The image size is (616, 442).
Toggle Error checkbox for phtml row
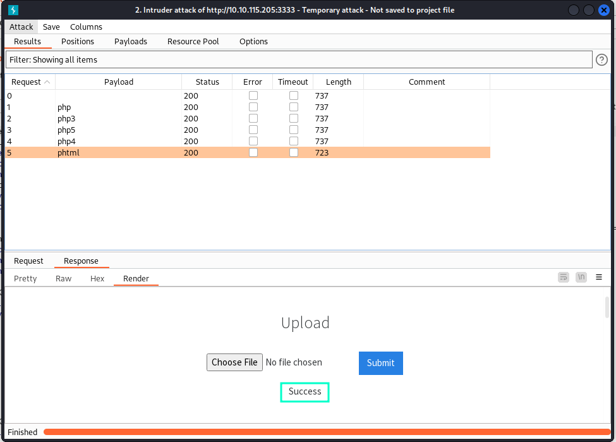pyautogui.click(x=253, y=152)
